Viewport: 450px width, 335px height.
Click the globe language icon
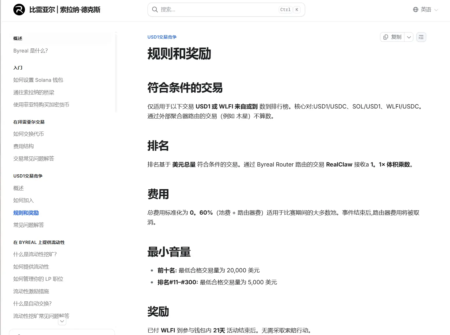tap(415, 10)
